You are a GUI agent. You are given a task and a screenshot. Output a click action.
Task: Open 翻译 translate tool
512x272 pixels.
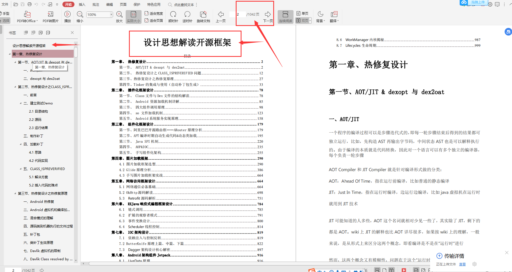coord(334,17)
